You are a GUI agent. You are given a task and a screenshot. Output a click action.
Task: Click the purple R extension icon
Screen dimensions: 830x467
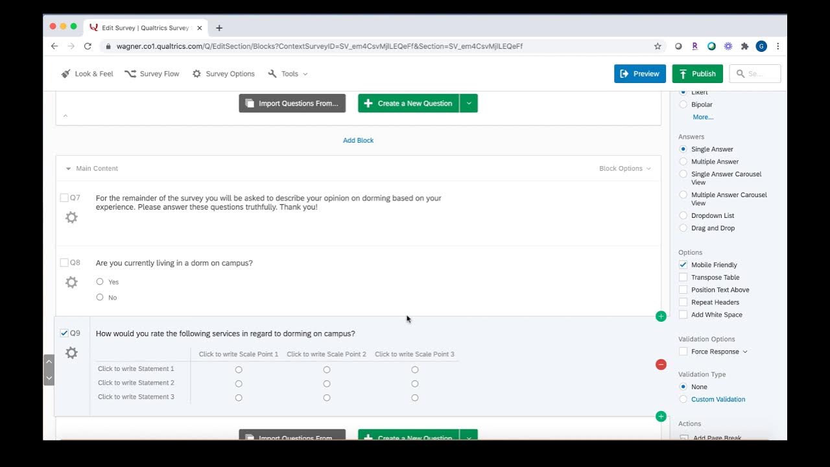(694, 46)
